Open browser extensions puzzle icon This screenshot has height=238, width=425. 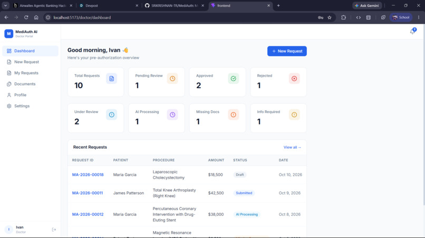(x=343, y=17)
